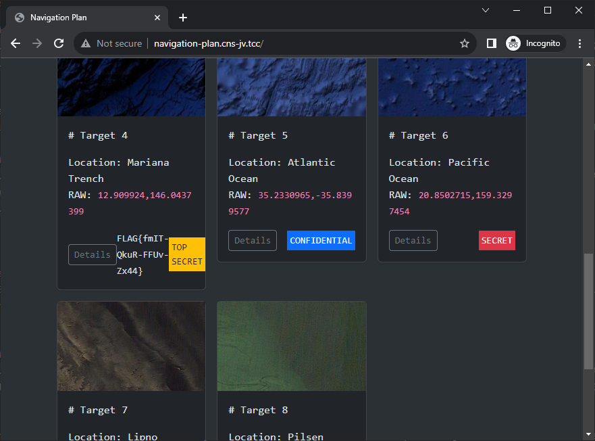Click the browser back arrow

pos(16,43)
